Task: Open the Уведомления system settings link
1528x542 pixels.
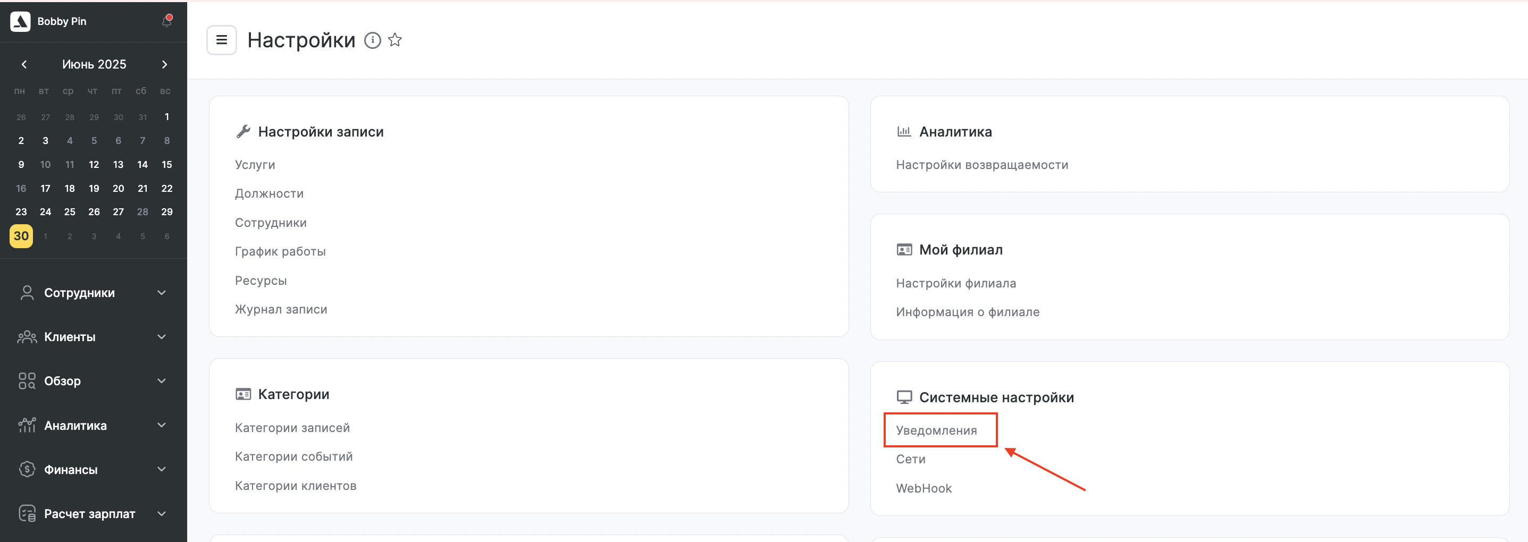Action: [936, 430]
